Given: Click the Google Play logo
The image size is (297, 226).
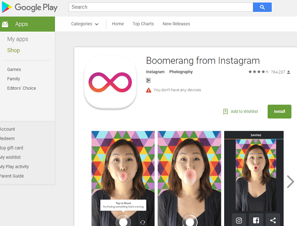Looking at the screenshot, I should (x=29, y=7).
